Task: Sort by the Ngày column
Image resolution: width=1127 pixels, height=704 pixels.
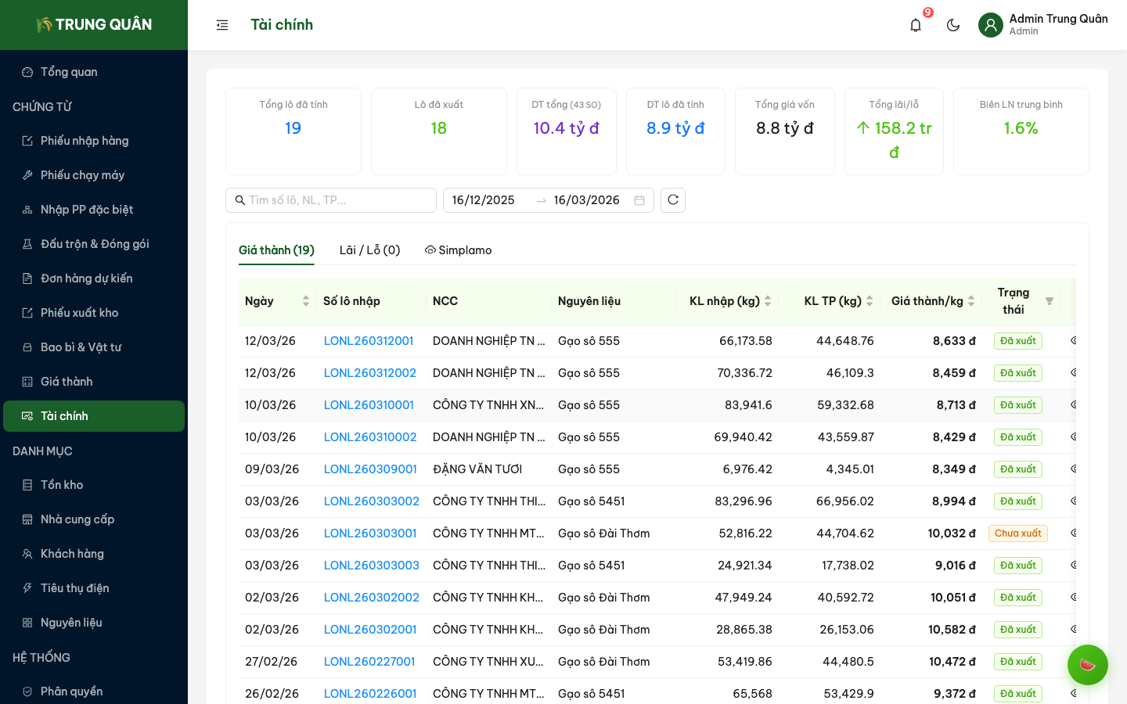Action: (x=305, y=301)
